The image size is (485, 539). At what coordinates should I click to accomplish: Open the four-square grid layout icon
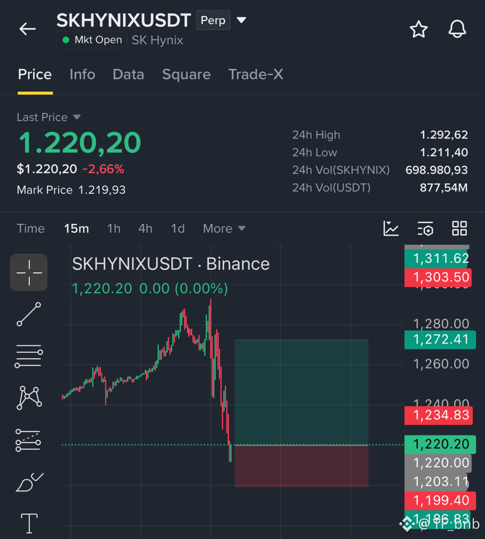(459, 228)
